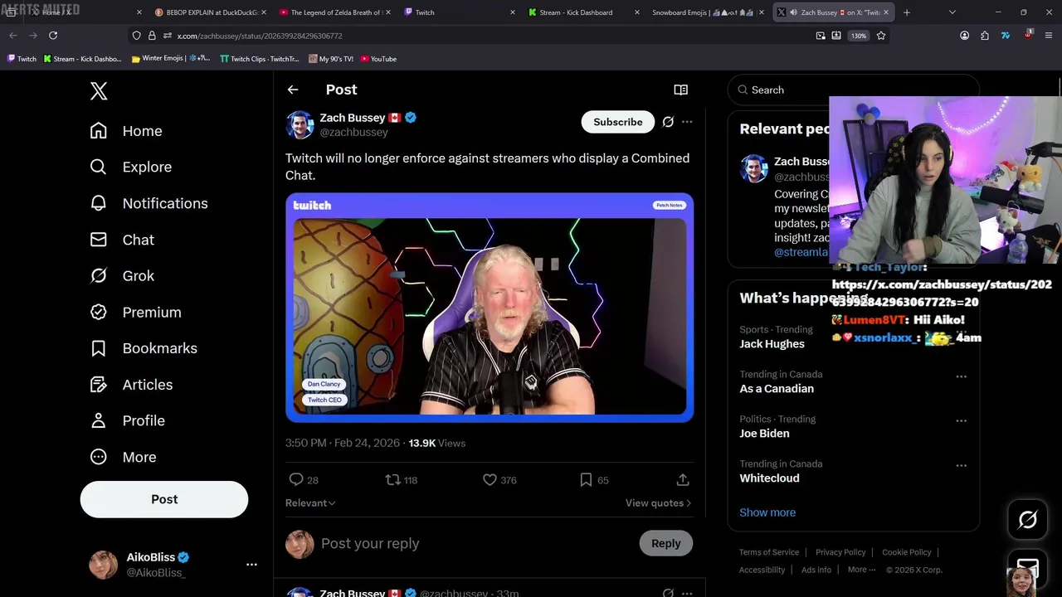Switch to the BEBOP EXPLAIN DuckDuckGo tab
This screenshot has width=1062, height=597.
point(210,12)
